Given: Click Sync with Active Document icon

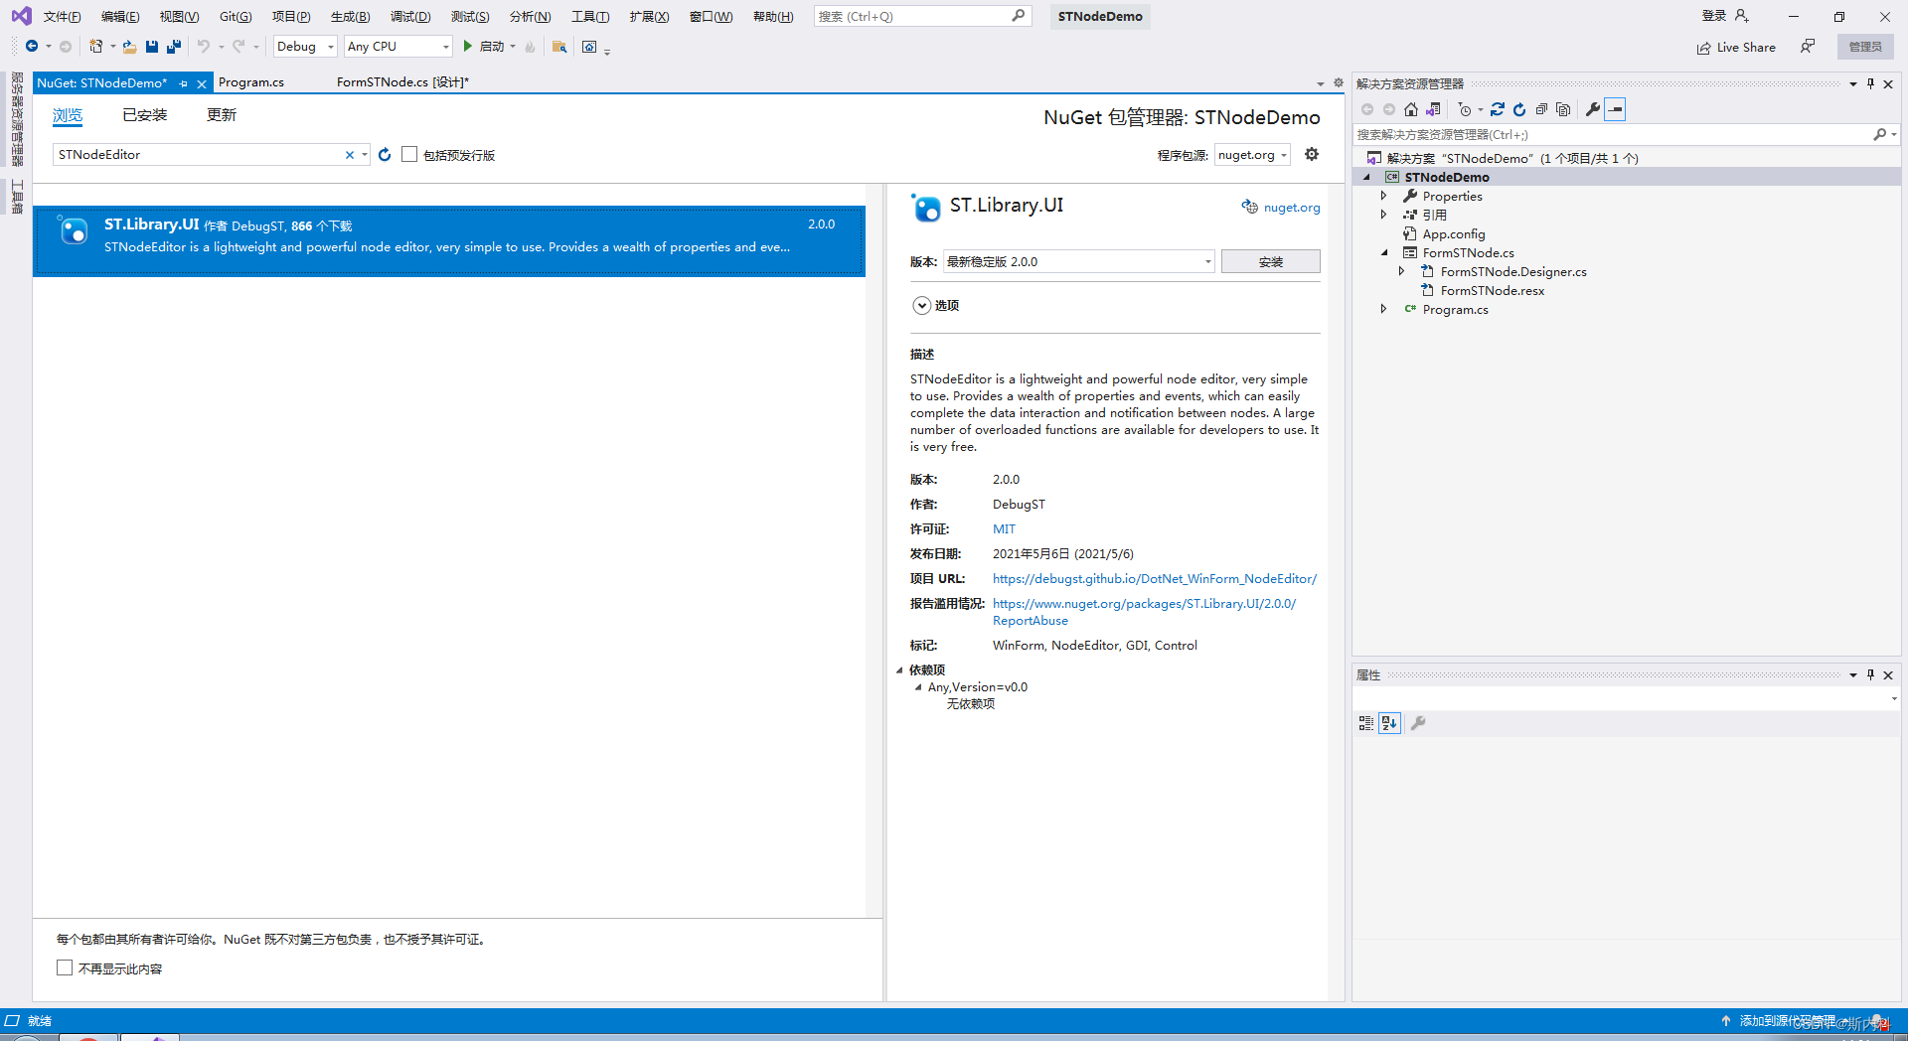Looking at the screenshot, I should click(x=1498, y=109).
